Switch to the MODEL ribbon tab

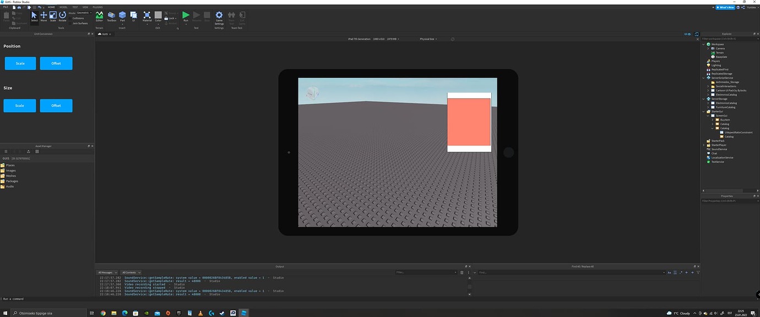(63, 7)
